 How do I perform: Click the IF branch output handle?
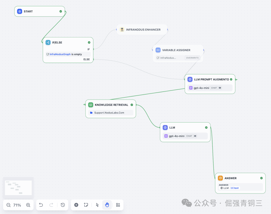point(94,49)
